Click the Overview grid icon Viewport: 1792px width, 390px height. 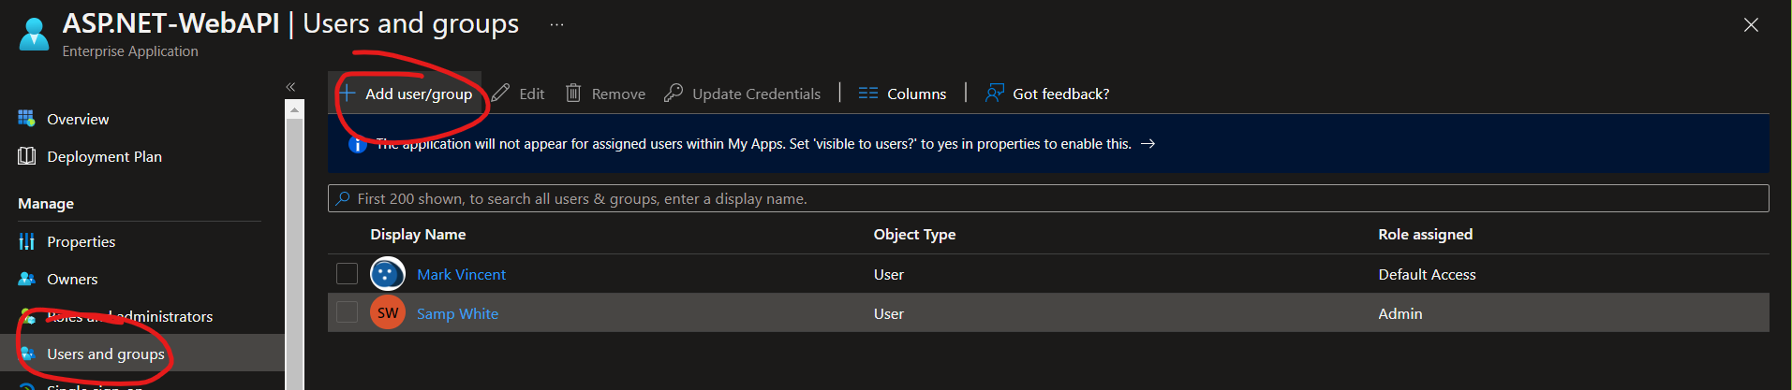[x=26, y=119]
